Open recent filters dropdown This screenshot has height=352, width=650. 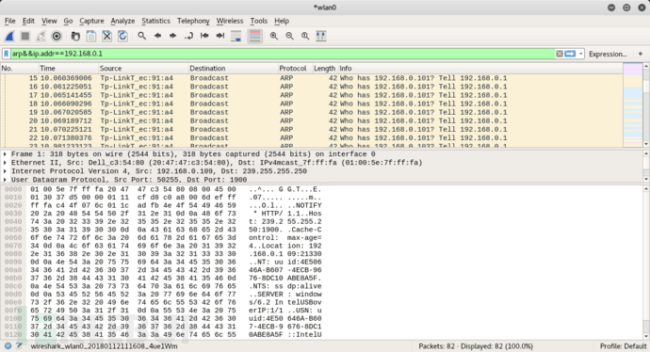[581, 54]
